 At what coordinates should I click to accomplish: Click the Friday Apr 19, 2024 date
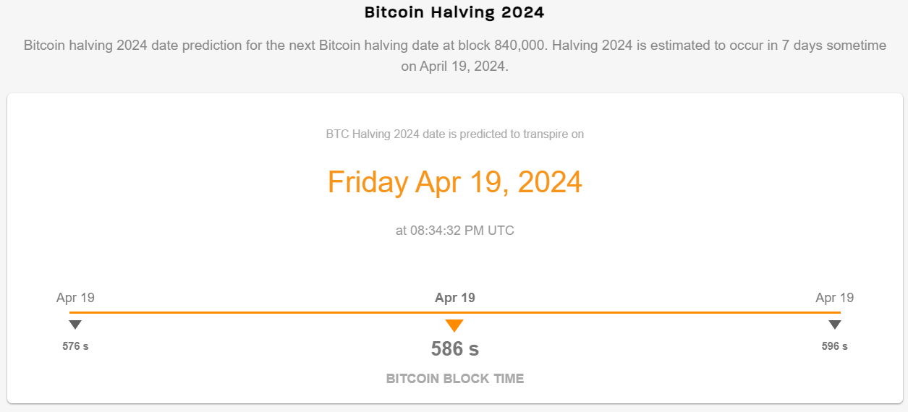455,181
